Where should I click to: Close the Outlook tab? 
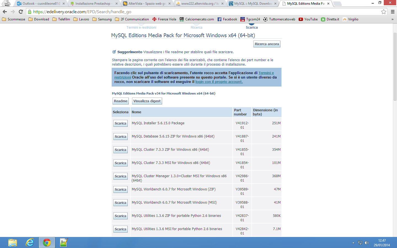point(64,4)
